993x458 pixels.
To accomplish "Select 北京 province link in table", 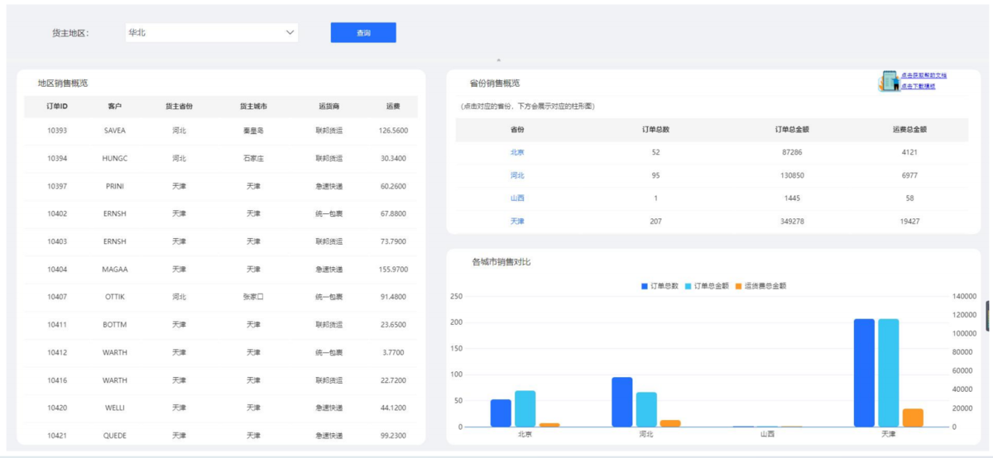I will click(517, 152).
